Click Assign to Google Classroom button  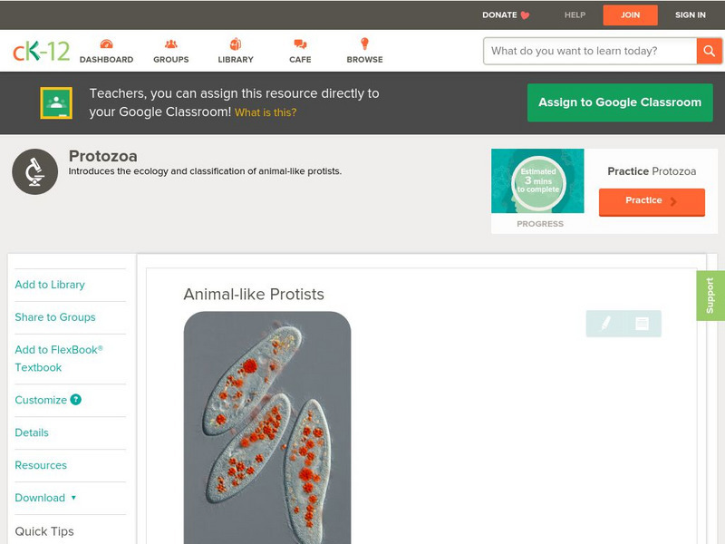(x=620, y=102)
